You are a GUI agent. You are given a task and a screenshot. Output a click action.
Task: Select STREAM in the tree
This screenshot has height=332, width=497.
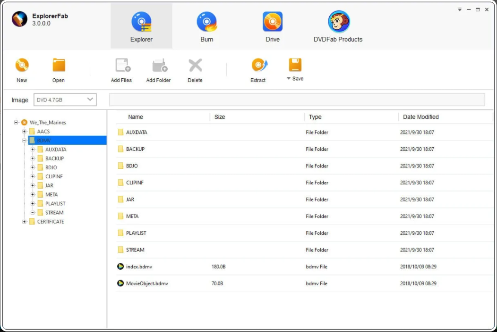click(x=54, y=212)
